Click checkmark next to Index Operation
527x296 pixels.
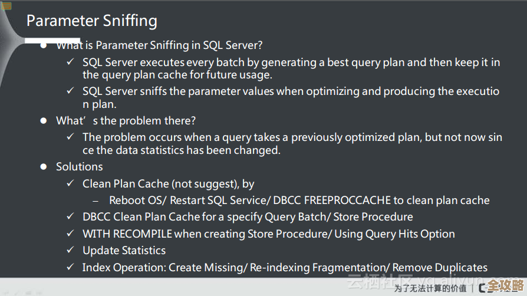[70, 268]
